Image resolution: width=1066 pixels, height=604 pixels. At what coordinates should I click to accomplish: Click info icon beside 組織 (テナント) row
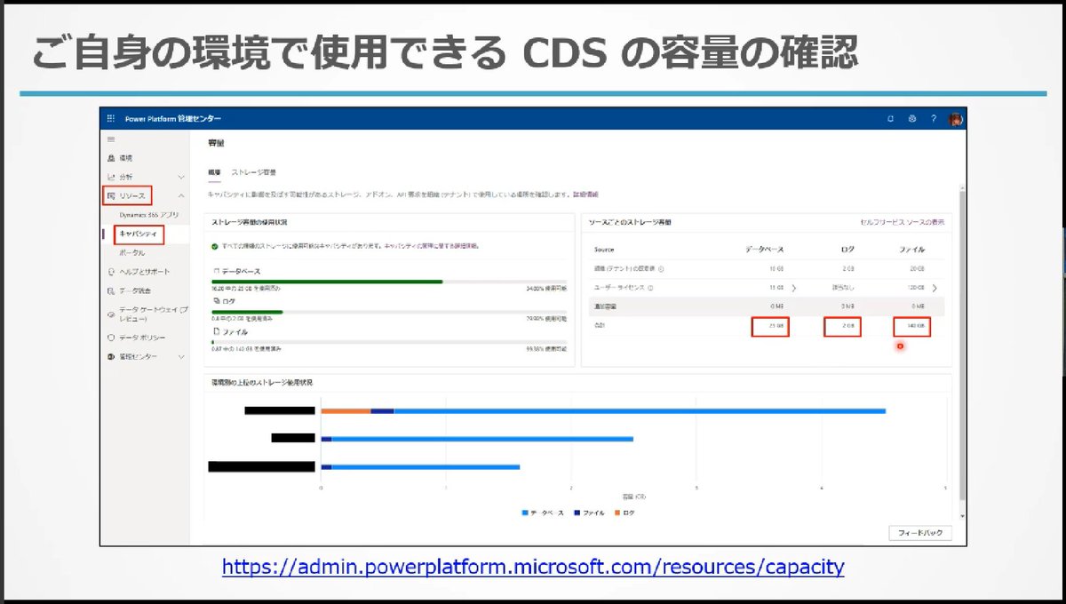(x=662, y=268)
